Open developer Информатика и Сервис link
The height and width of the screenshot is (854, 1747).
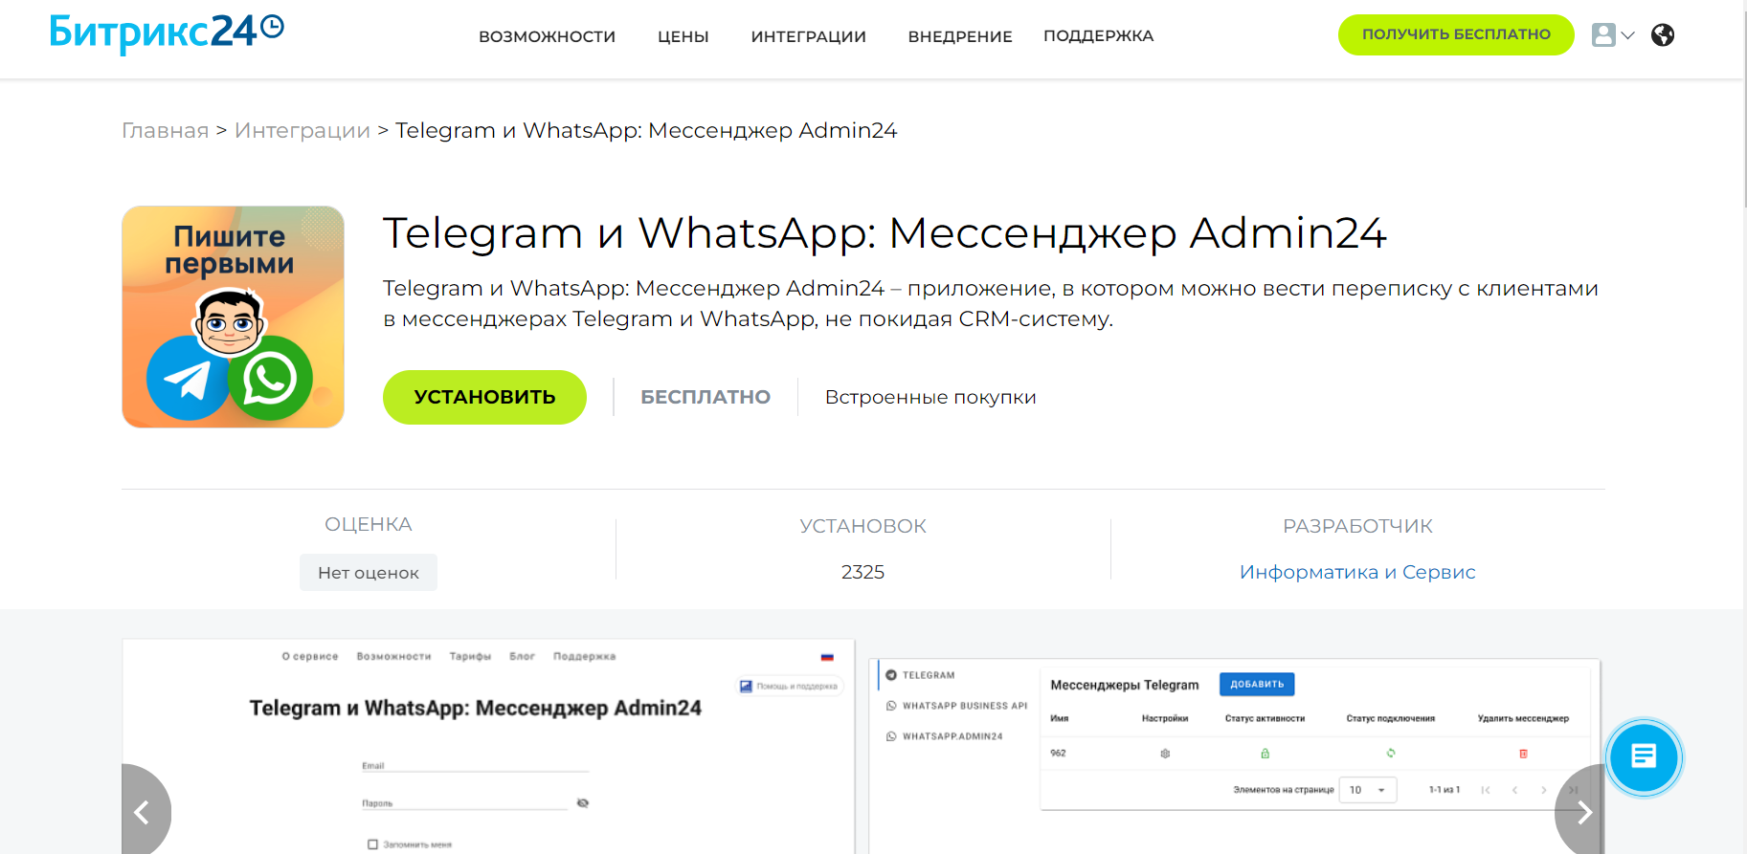[x=1357, y=572]
